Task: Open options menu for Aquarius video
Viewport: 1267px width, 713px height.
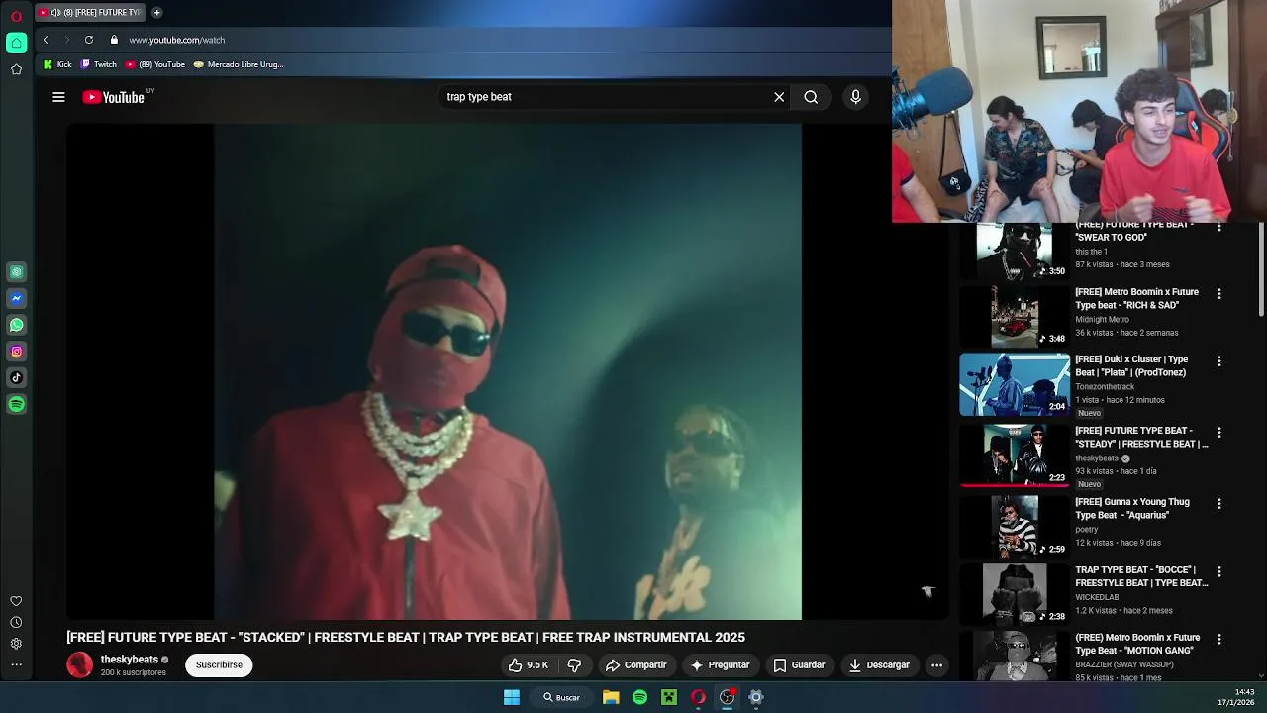Action: (1219, 504)
